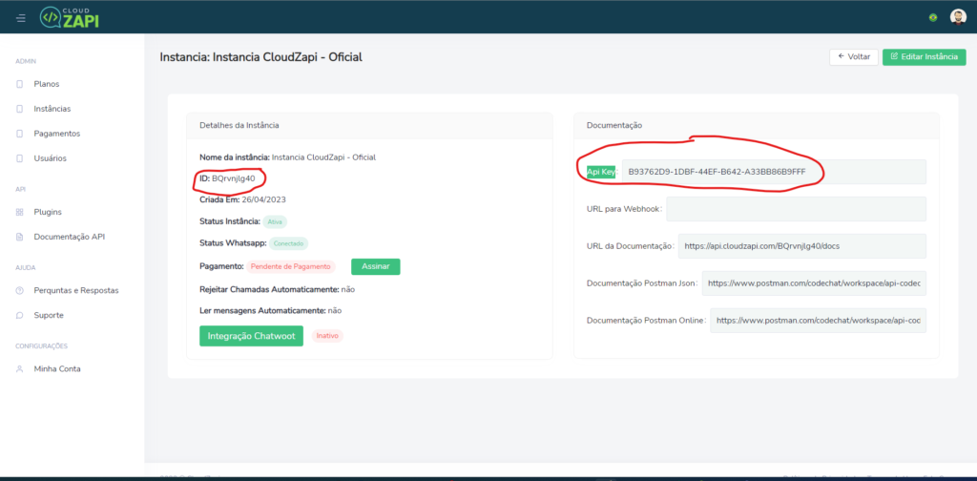
Task: Click the Usuários sidebar icon
Action: pos(19,158)
